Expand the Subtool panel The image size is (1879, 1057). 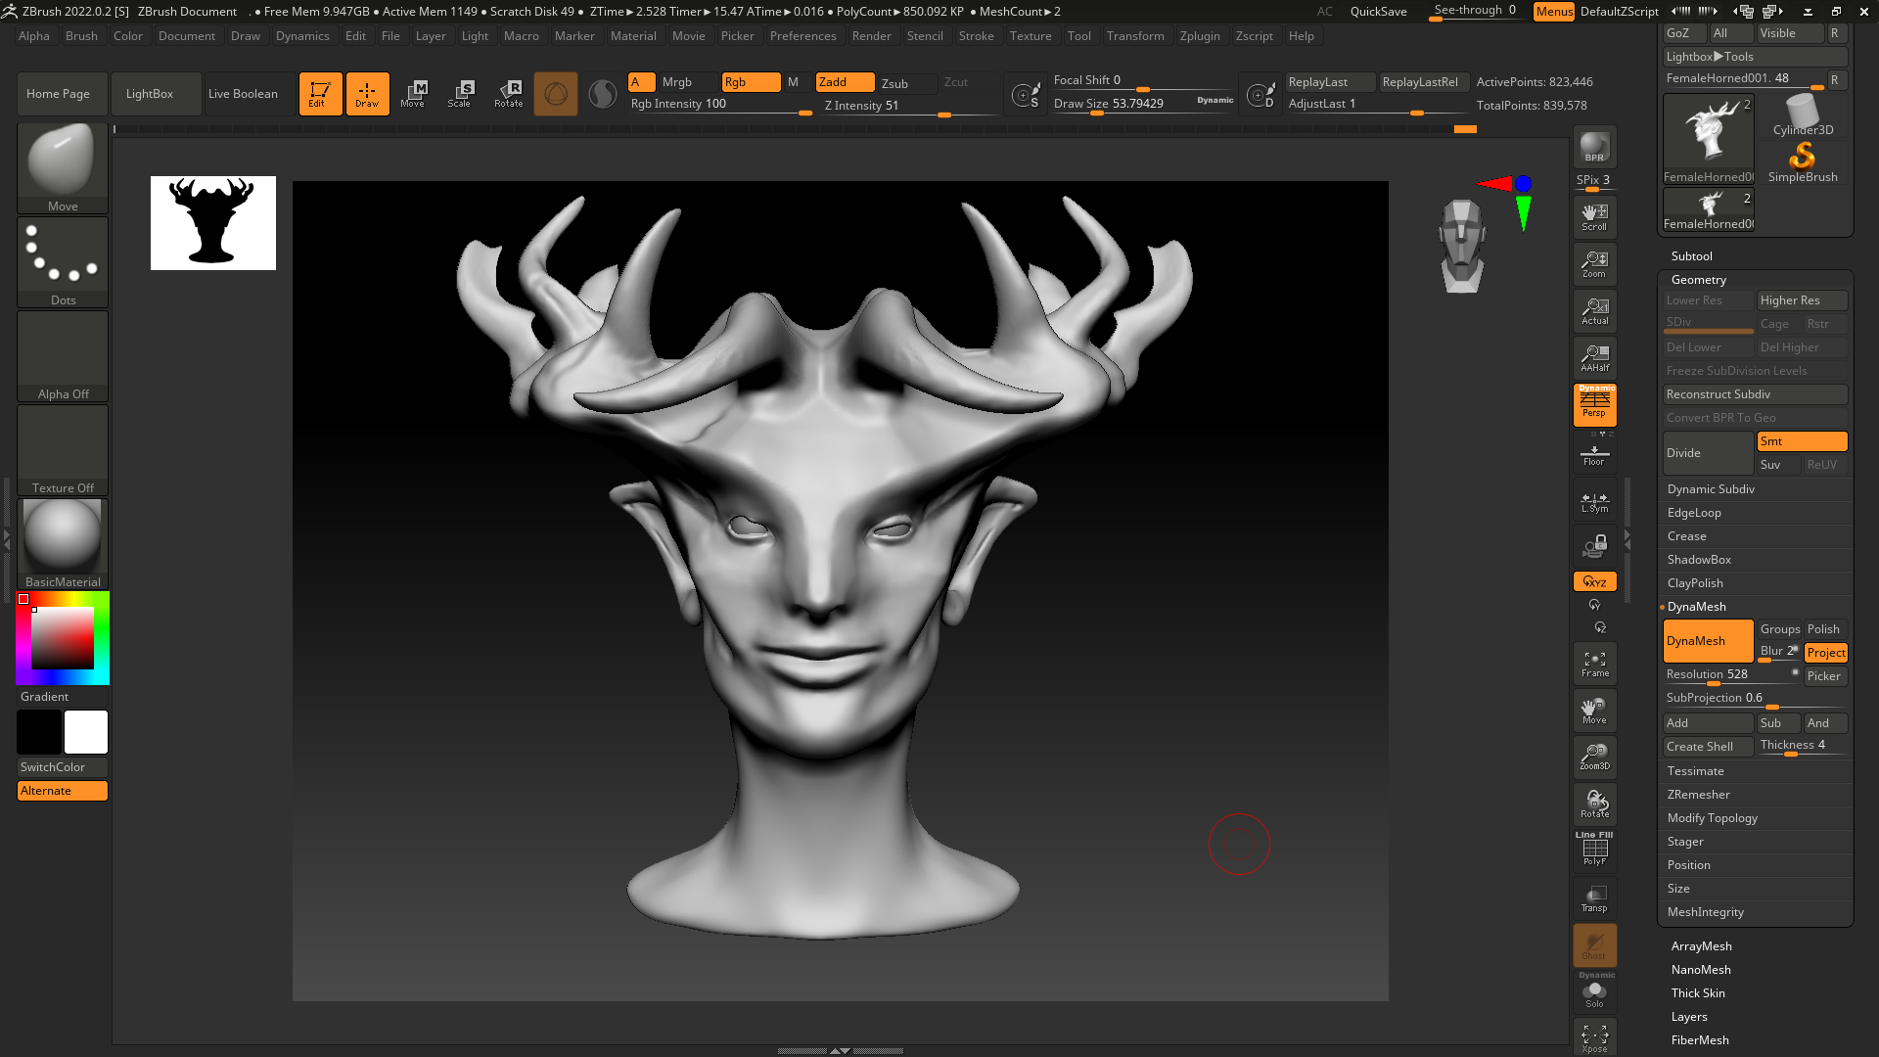[x=1690, y=254]
